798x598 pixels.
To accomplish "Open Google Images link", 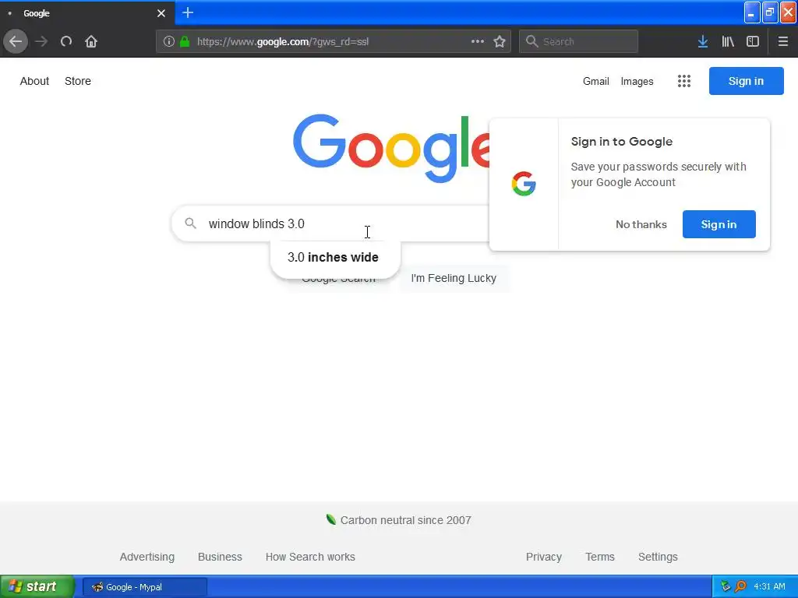I will click(x=637, y=81).
